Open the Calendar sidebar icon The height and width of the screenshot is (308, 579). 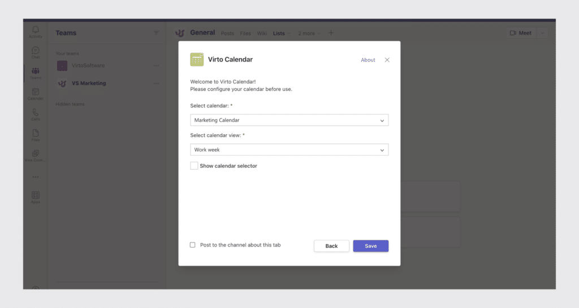pyautogui.click(x=36, y=94)
